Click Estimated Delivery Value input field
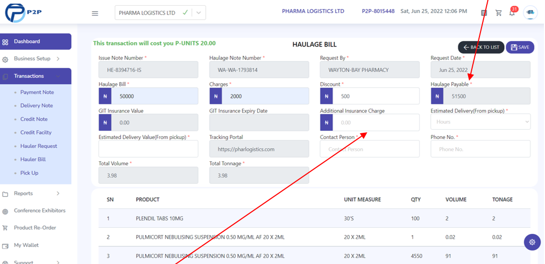The width and height of the screenshot is (545, 264). [149, 149]
